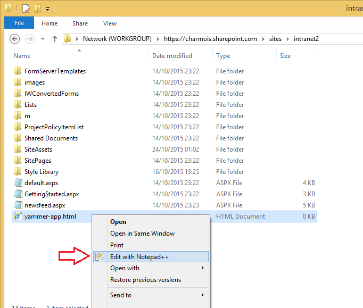This screenshot has width=363, height=308.
Task: Click SiteAssets date 24/10/2015 01:02
Action: [x=176, y=149]
